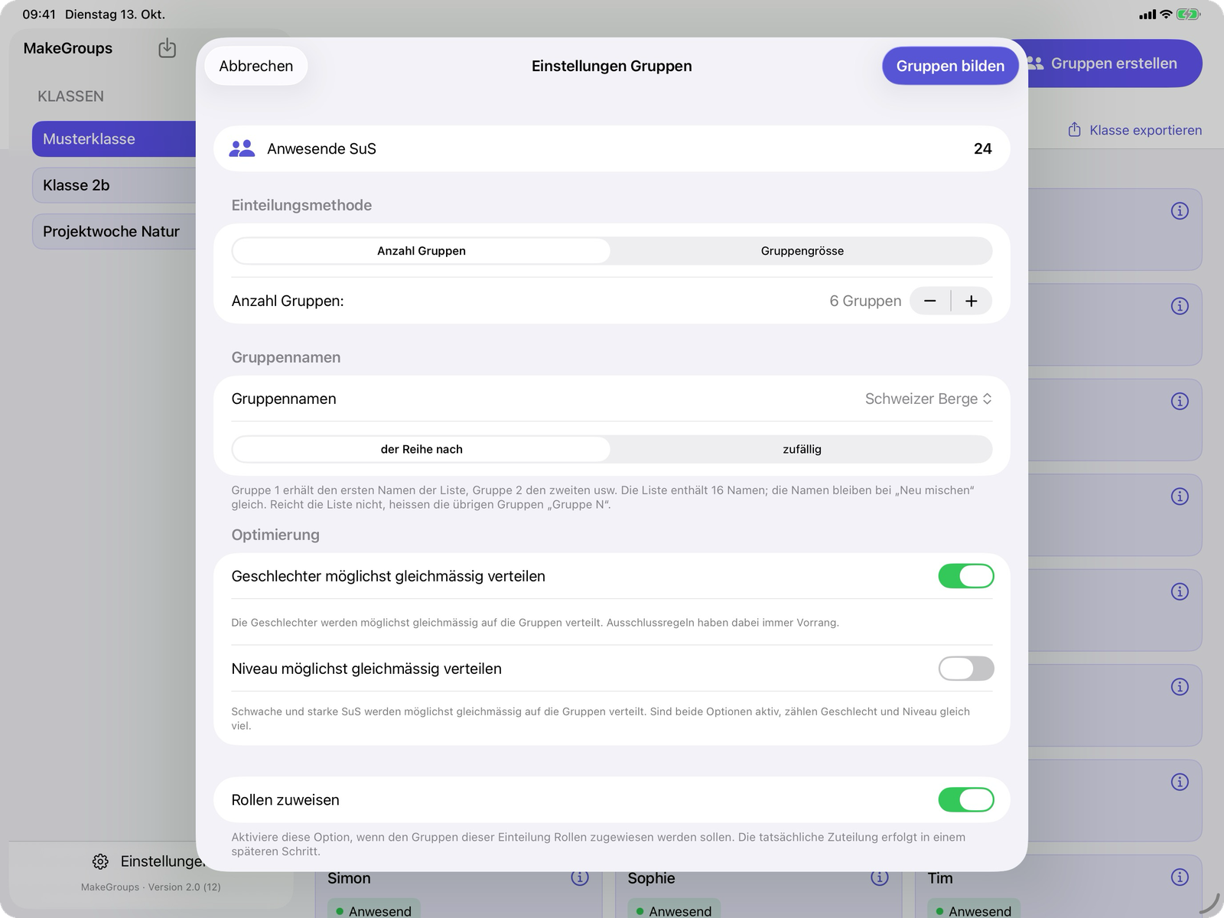
Task: Open Projektwoche Natur in the sidebar
Action: 114,231
